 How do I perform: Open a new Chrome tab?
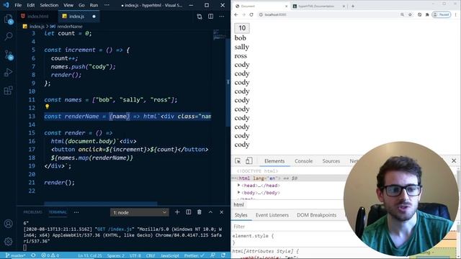353,6
